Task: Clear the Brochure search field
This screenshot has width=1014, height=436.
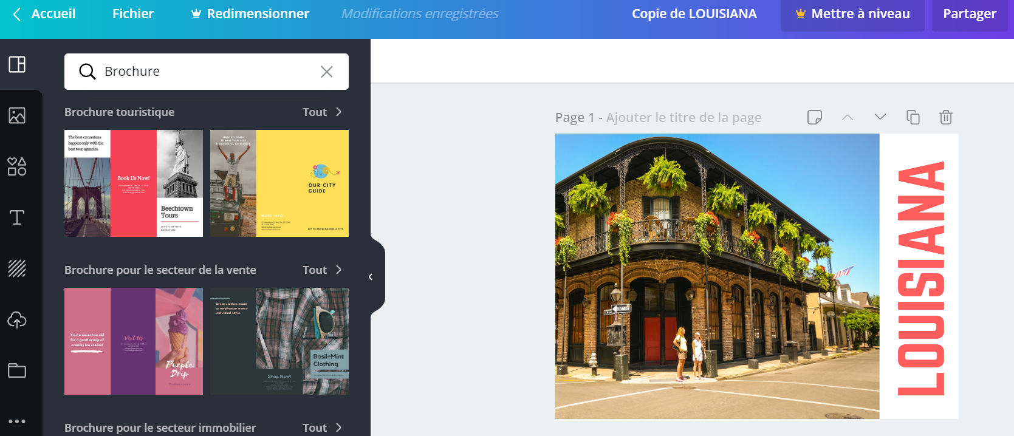Action: [326, 72]
